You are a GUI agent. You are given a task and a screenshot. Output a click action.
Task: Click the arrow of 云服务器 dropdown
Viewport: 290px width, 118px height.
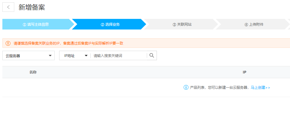point(50,56)
